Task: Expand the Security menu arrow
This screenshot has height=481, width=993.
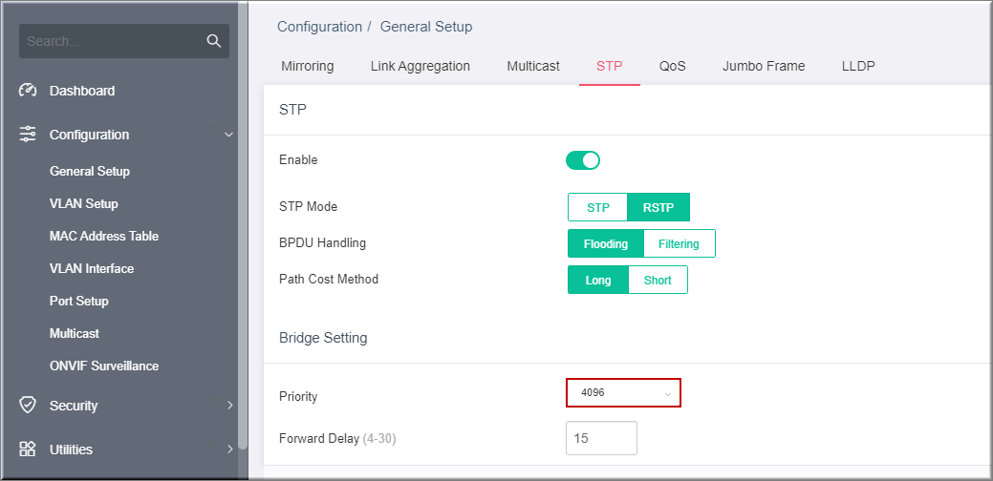Action: (x=230, y=406)
